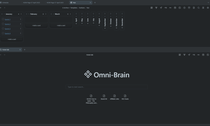This screenshot has width=210, height=126.
Task: Switch to the first NOW Page 57 April 2025 tab
Action: [x=31, y=2]
